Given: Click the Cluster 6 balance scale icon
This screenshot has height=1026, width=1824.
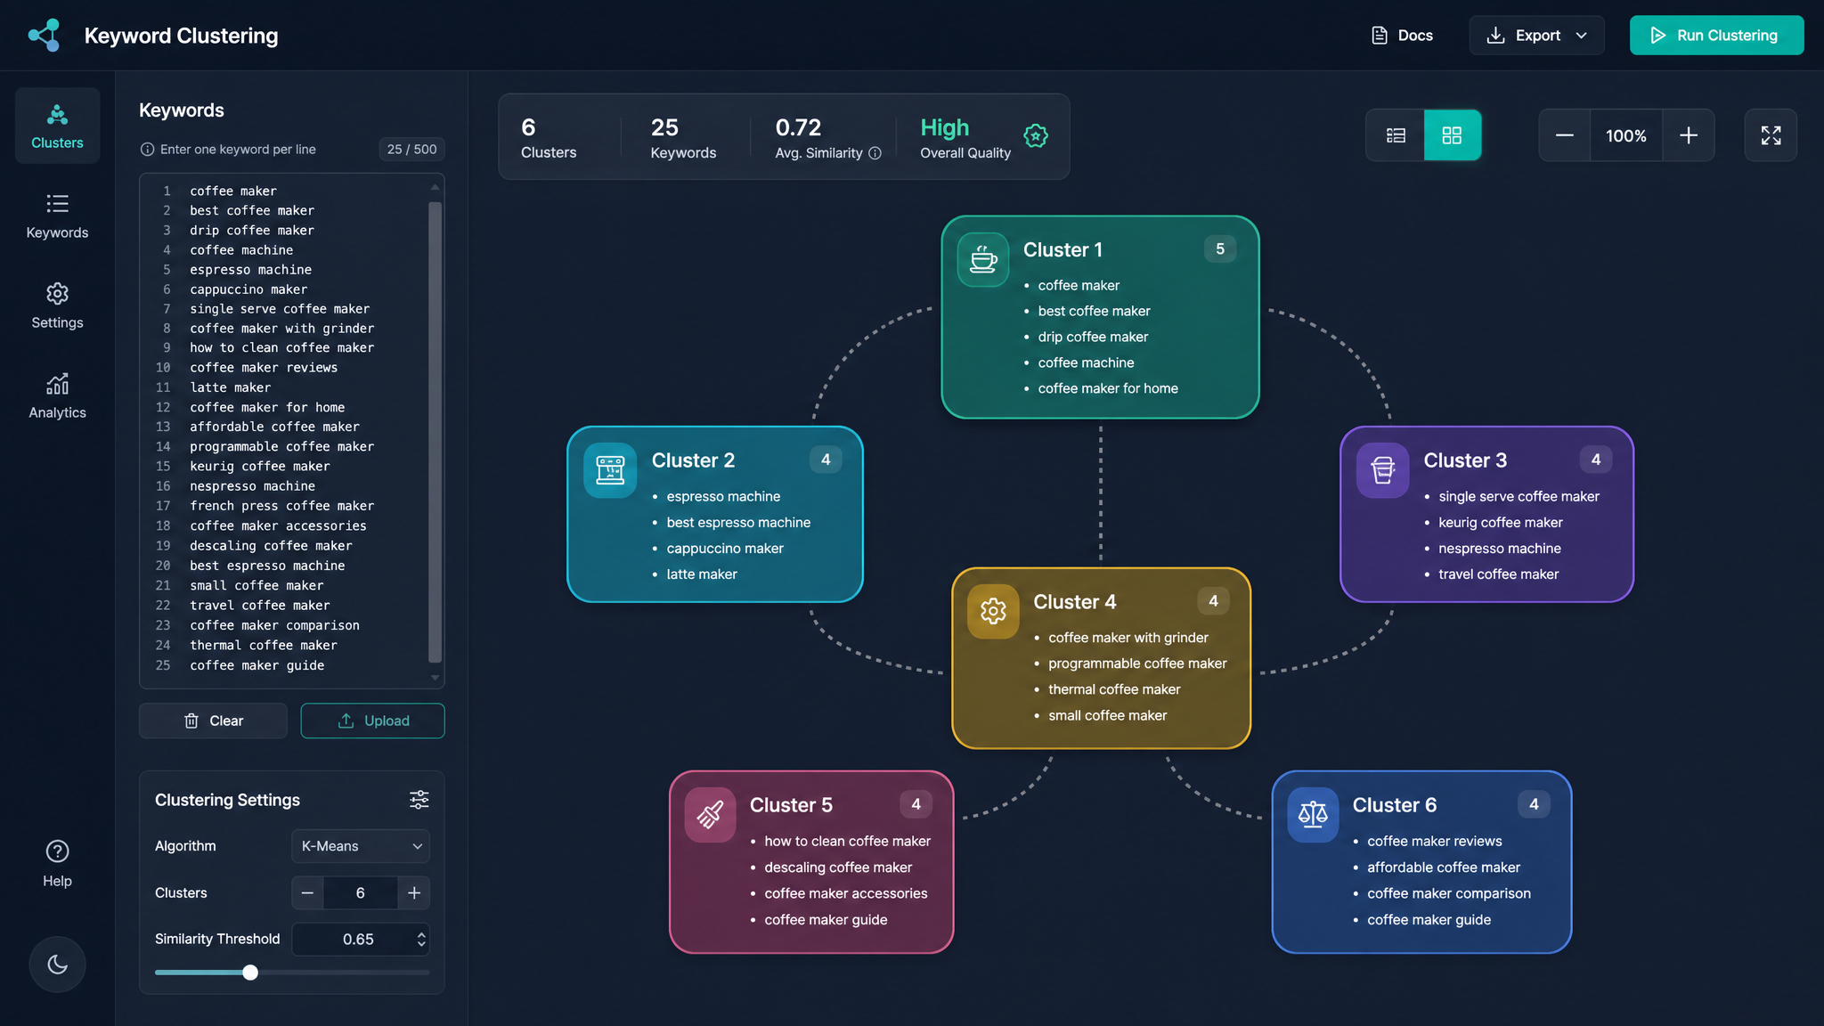Looking at the screenshot, I should click(x=1313, y=815).
